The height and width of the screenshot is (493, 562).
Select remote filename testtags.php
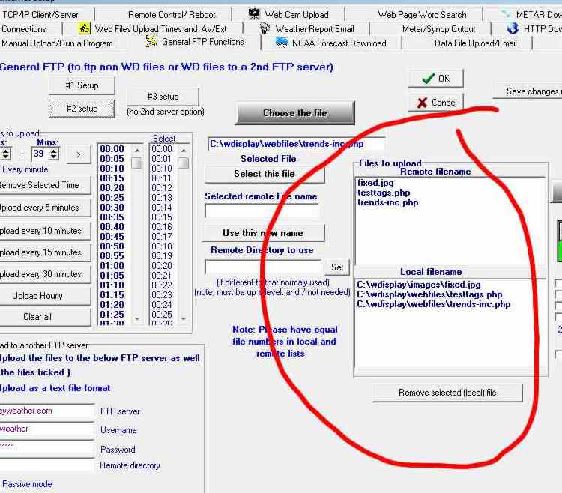pos(384,193)
